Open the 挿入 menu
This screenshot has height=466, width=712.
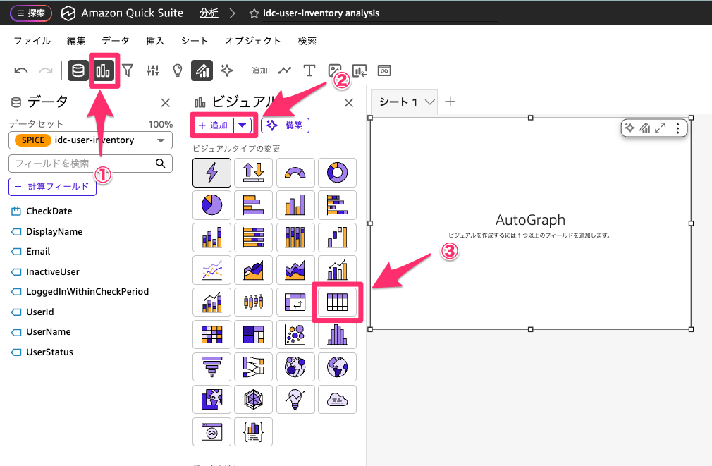pos(154,41)
